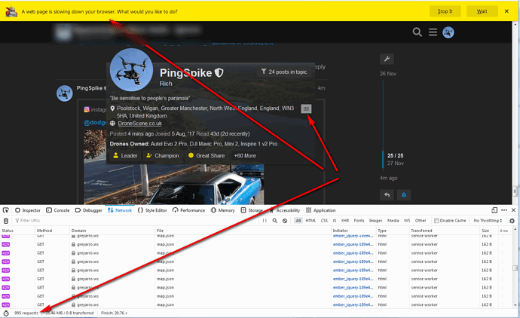Sort by the Status column header

[x=17, y=231]
